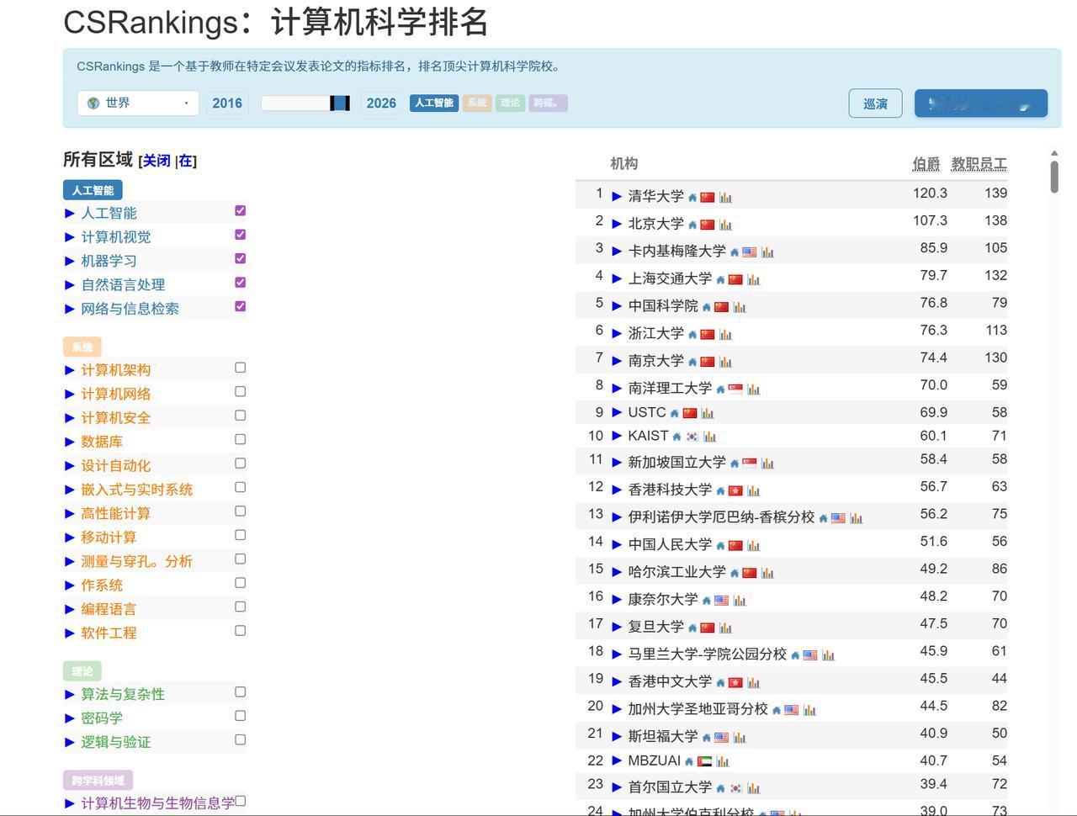Screen dimensions: 1077x816
Task: Open the homepage icon next to 哈尔滨工业大学
Action: [735, 573]
